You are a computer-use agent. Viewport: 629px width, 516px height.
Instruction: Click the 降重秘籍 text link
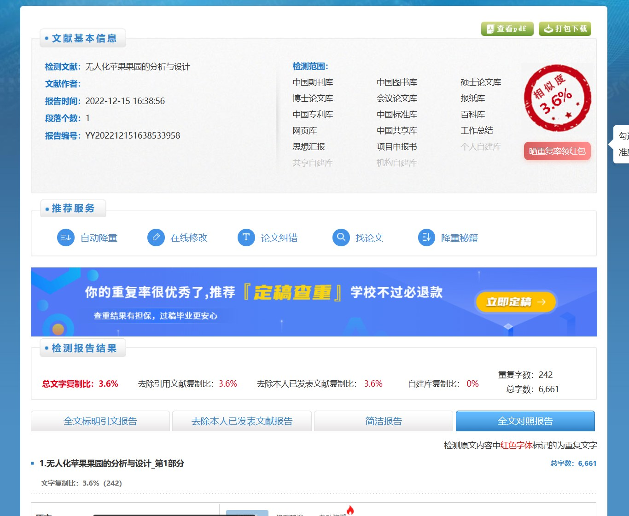point(460,238)
